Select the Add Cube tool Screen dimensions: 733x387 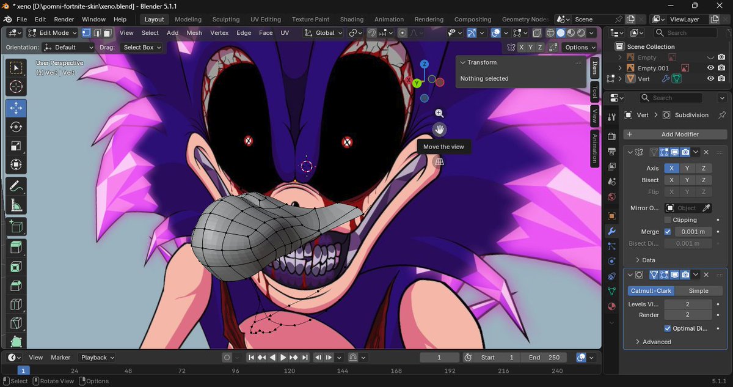[16, 226]
